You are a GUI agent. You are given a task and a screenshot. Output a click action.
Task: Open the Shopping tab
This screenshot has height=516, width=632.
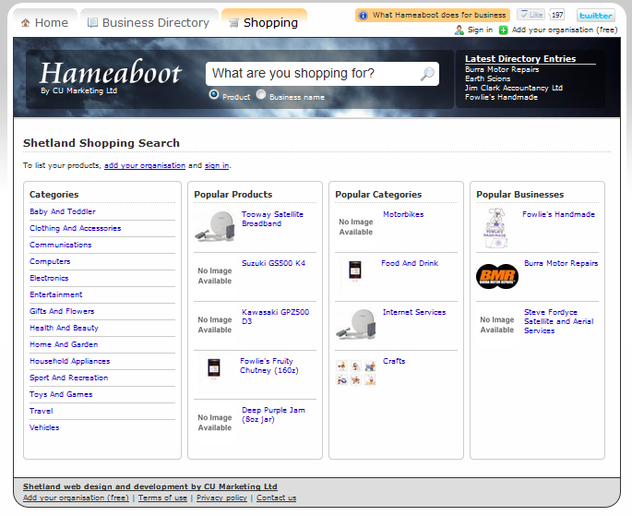click(x=265, y=23)
